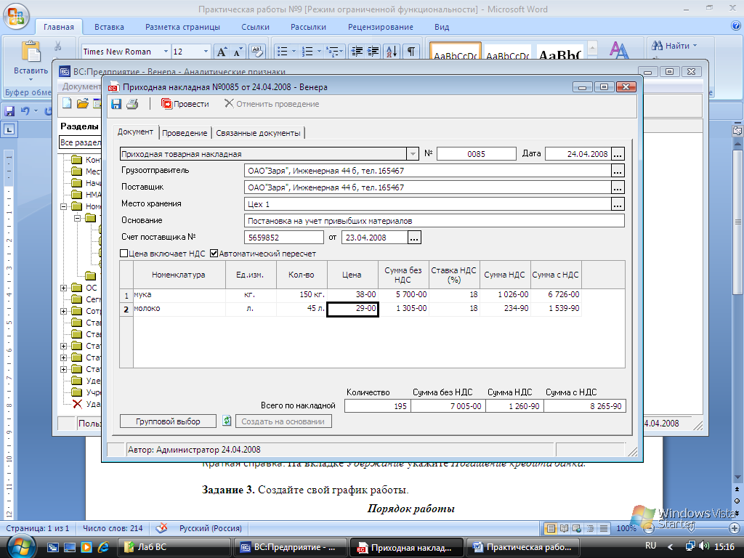Click the invoice number field 0085
744x558 pixels.
[x=477, y=154]
